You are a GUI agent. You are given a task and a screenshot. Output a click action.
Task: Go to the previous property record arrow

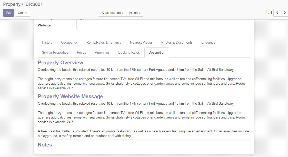(277, 13)
